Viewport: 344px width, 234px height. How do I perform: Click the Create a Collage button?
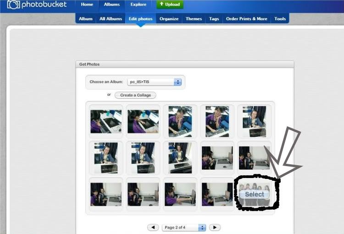click(x=135, y=95)
